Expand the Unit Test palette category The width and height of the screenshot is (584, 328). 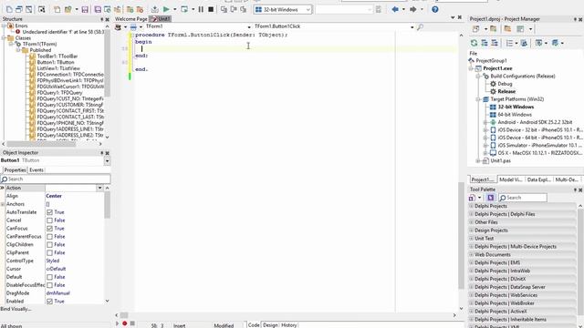pyautogui.click(x=471, y=239)
